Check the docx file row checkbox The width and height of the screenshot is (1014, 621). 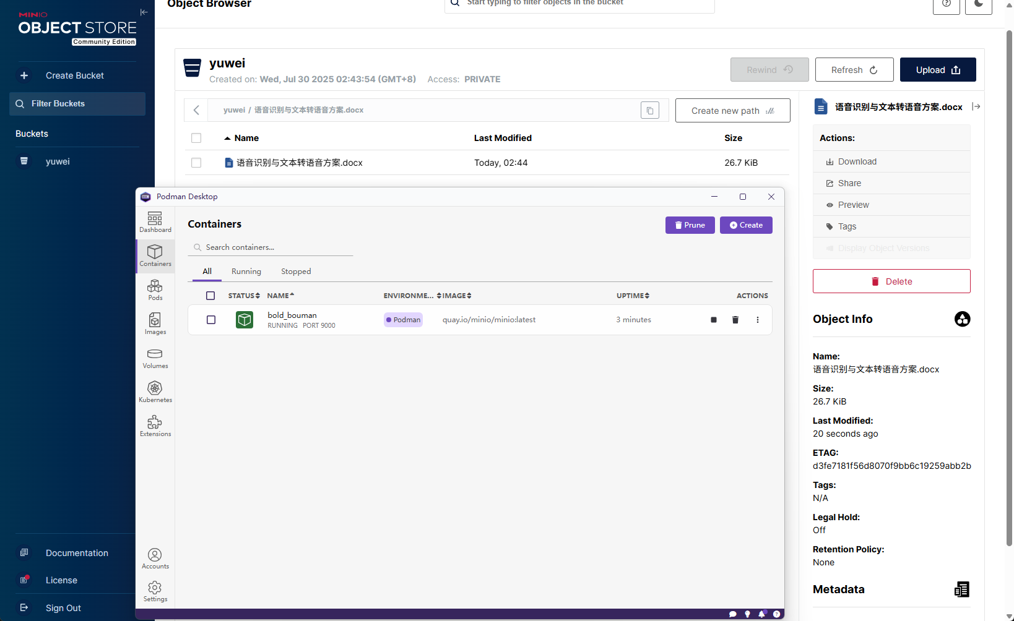click(x=196, y=163)
